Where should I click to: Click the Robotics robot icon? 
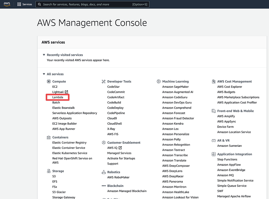pyautogui.click(x=104, y=172)
